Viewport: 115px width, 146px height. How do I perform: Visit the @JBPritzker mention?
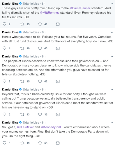[x=25, y=127]
